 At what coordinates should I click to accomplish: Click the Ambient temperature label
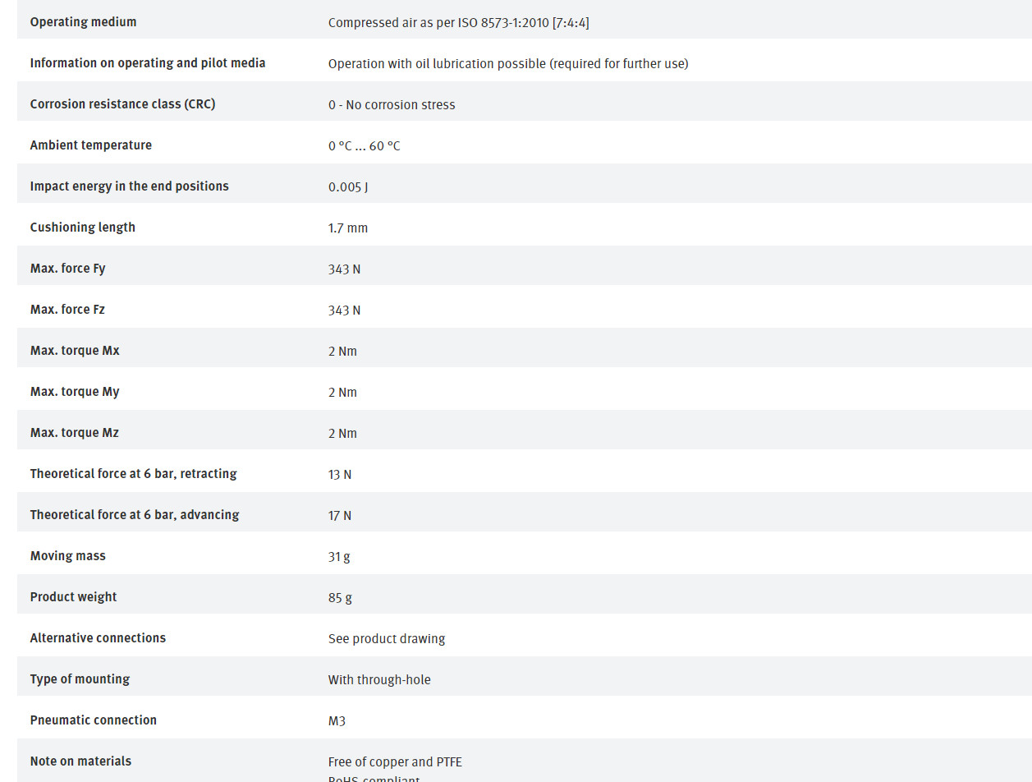tap(91, 145)
